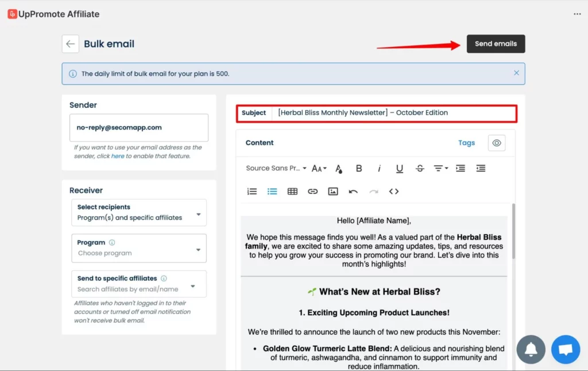Toggle underline formatting
This screenshot has width=588, height=371.
[x=400, y=169]
